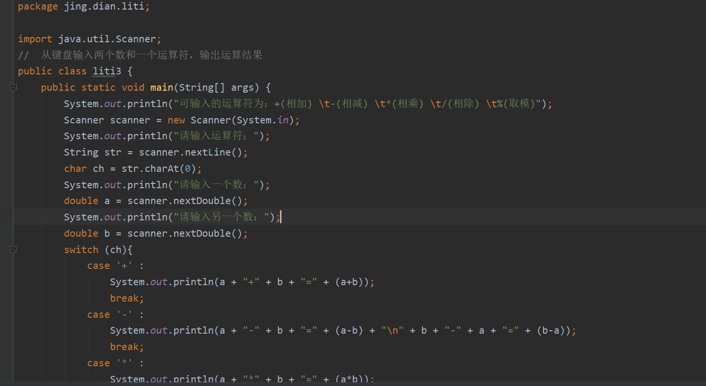
Task: Click 'new Scanner(System.in)' expression
Action: tap(231, 120)
